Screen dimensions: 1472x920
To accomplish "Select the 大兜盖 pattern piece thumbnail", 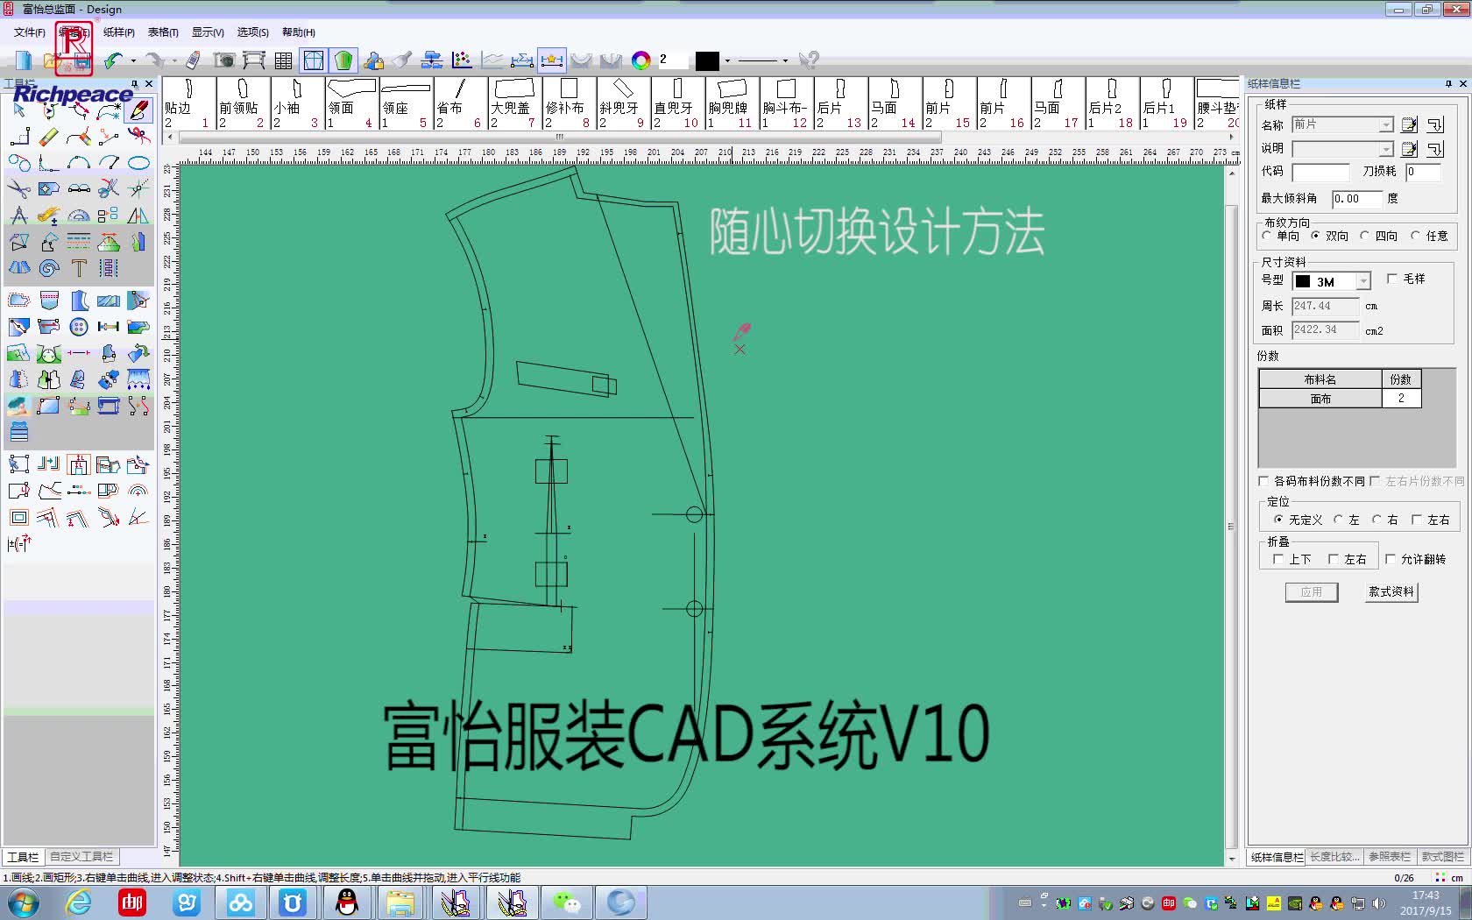I will click(x=515, y=103).
